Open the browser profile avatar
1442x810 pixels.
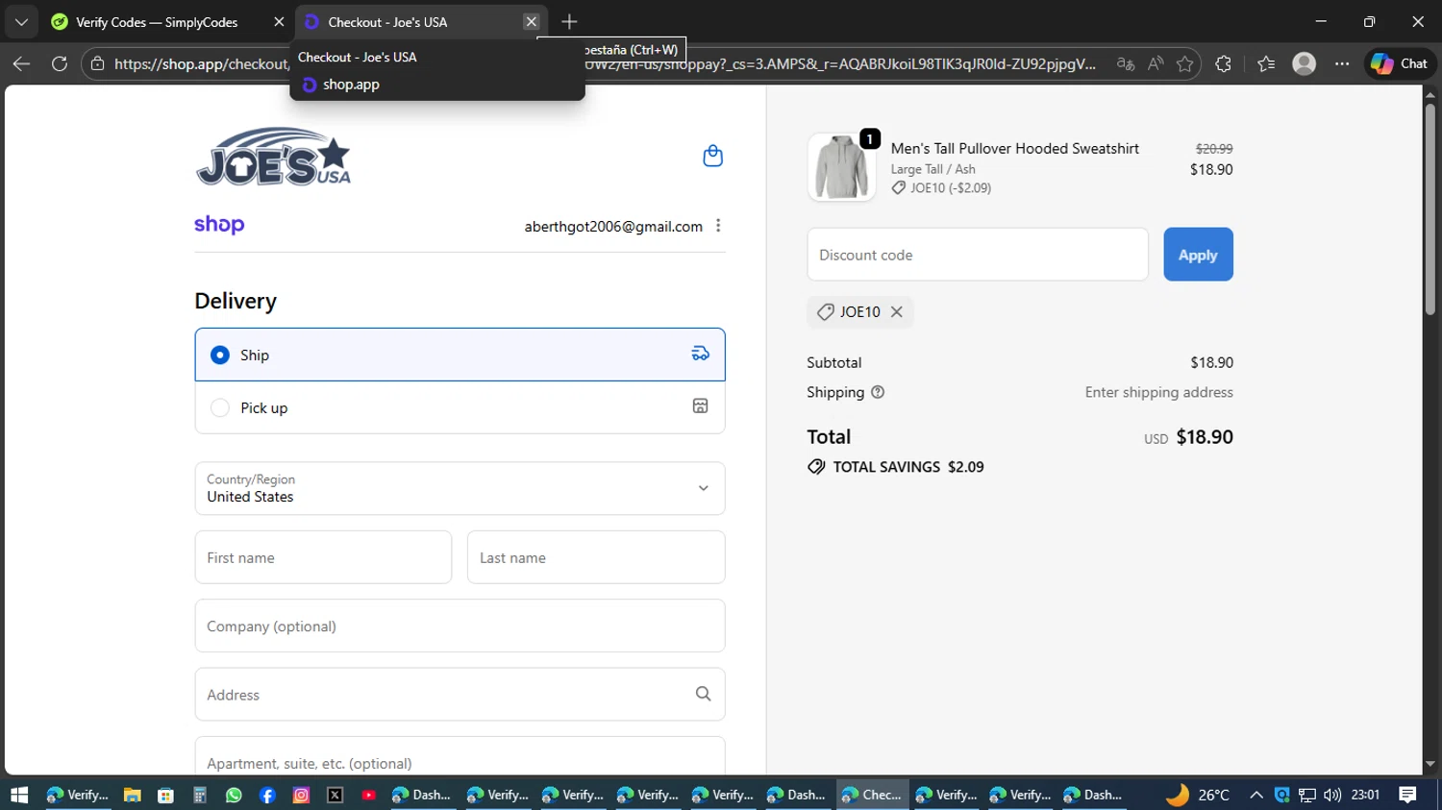click(x=1304, y=63)
